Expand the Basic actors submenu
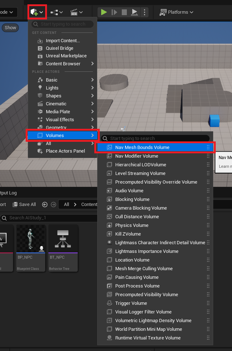The image size is (232, 351). [x=63, y=80]
